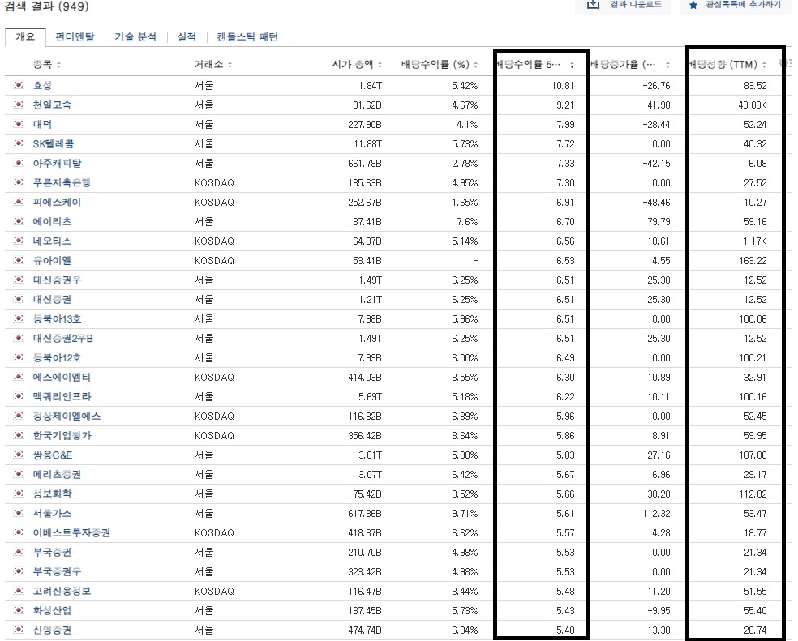This screenshot has height=641, width=798.
Task: Open the 쌍용C&E stock link
Action: (53, 455)
